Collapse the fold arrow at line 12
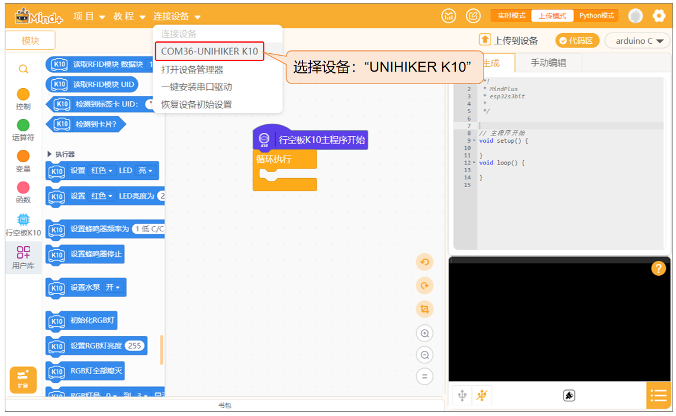 474,163
